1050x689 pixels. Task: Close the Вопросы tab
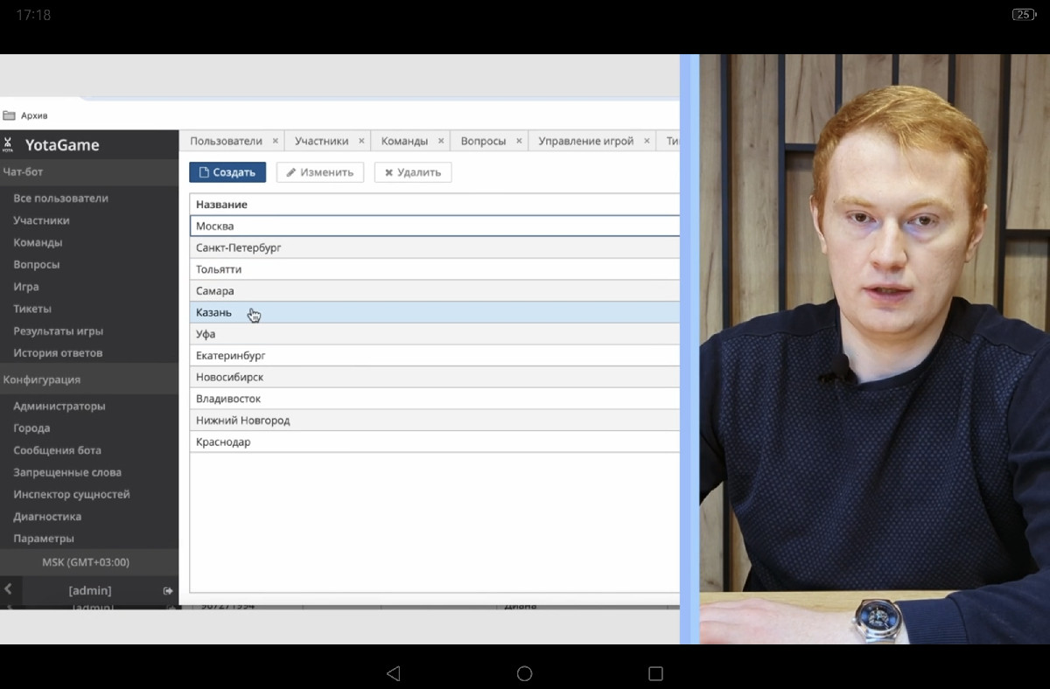pos(519,141)
